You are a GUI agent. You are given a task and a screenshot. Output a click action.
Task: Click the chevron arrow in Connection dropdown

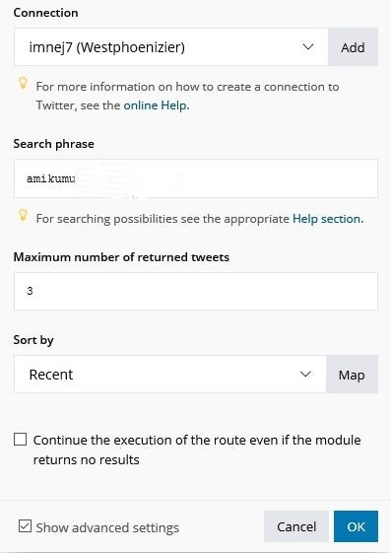308,47
